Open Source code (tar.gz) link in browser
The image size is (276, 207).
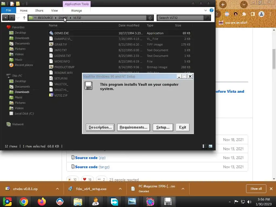point(92,167)
